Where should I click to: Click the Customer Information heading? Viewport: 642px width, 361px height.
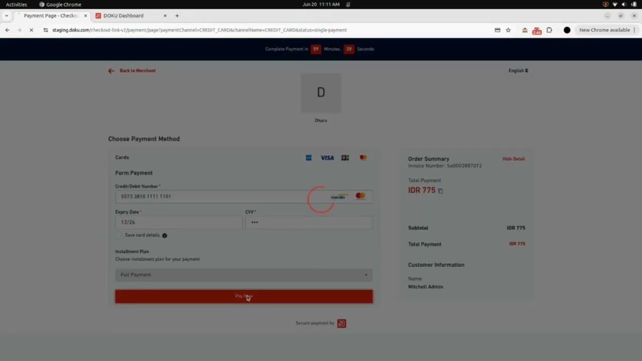(x=436, y=265)
